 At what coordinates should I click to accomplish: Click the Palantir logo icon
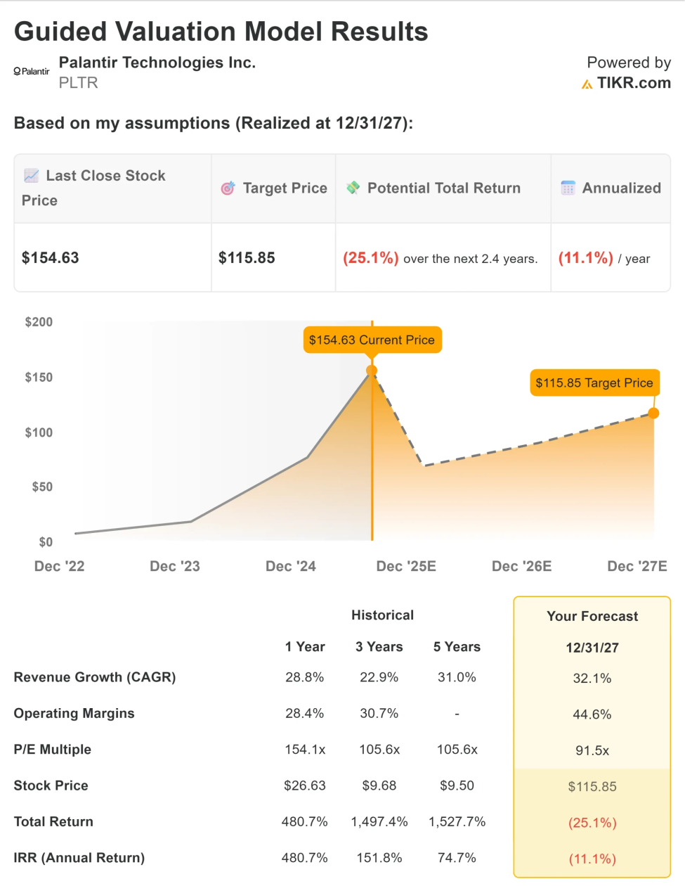click(32, 71)
